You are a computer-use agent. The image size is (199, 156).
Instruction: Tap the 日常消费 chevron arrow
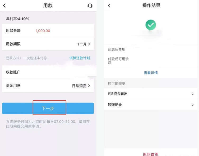point(89,86)
